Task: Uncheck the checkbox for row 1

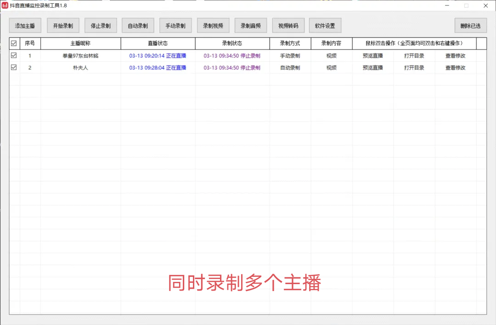Action: [14, 56]
